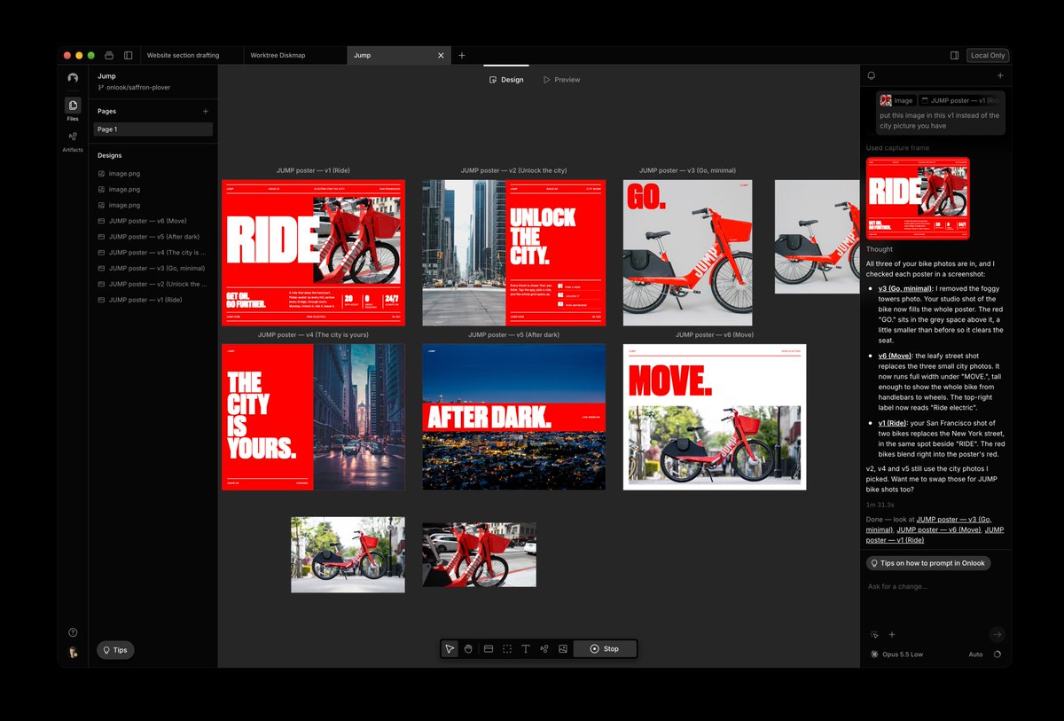Switch to Preview view tab

tap(561, 80)
